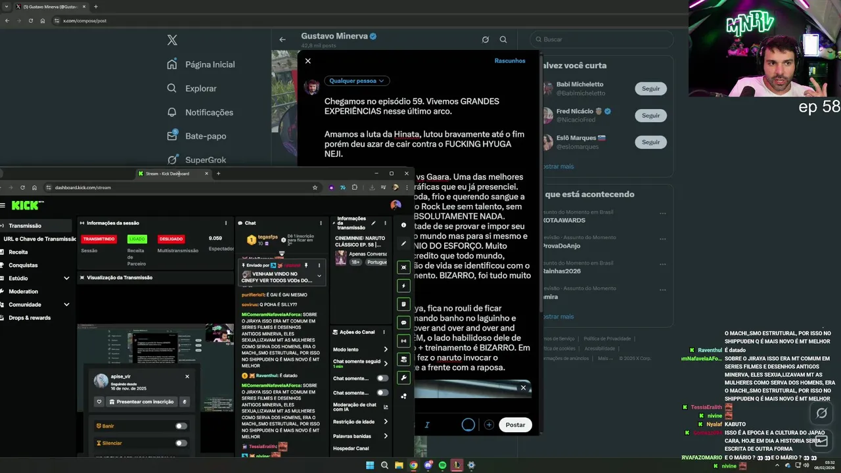841x473 pixels.
Task: Open the info icon in Kick's right toolbar
Action: pyautogui.click(x=403, y=225)
